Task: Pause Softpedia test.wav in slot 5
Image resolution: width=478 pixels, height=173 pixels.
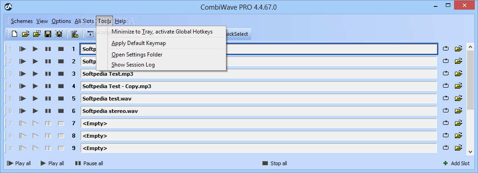Action: (x=48, y=99)
